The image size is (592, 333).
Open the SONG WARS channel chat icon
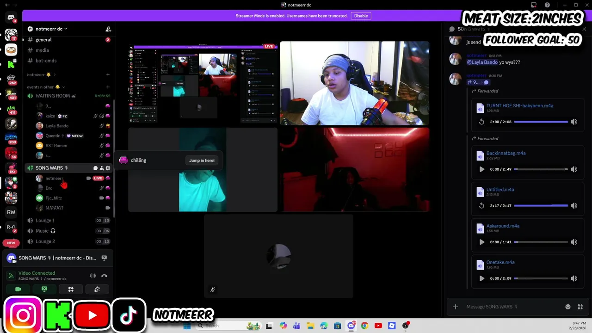pyautogui.click(x=95, y=168)
